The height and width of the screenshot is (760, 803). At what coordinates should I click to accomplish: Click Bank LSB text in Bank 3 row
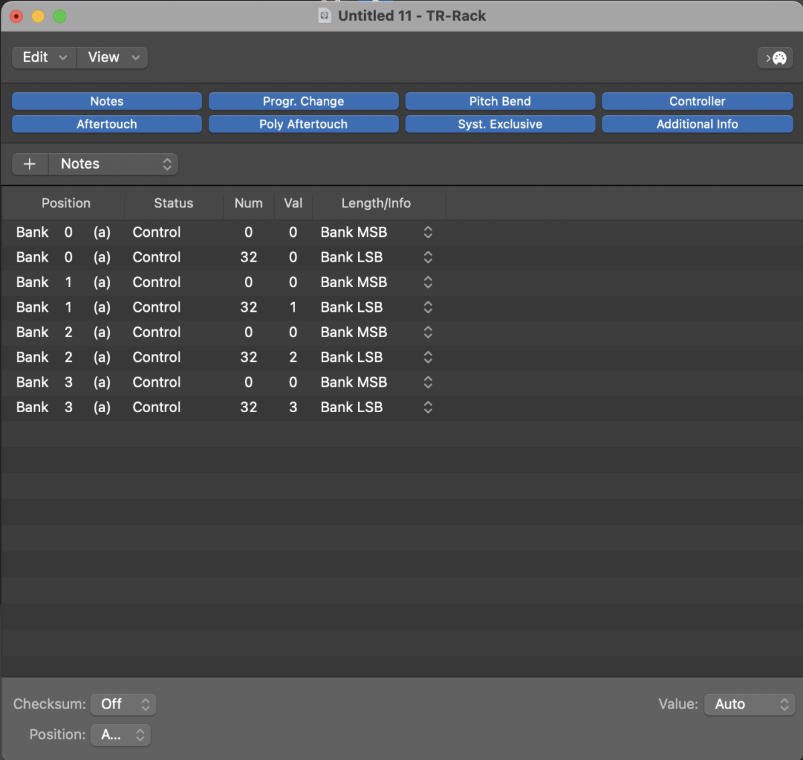(x=352, y=407)
